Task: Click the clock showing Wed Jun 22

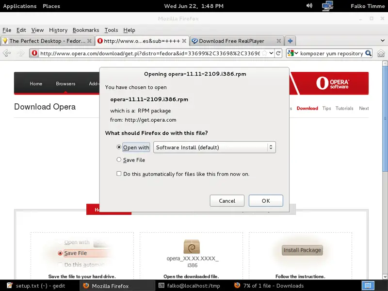Action: [x=194, y=6]
